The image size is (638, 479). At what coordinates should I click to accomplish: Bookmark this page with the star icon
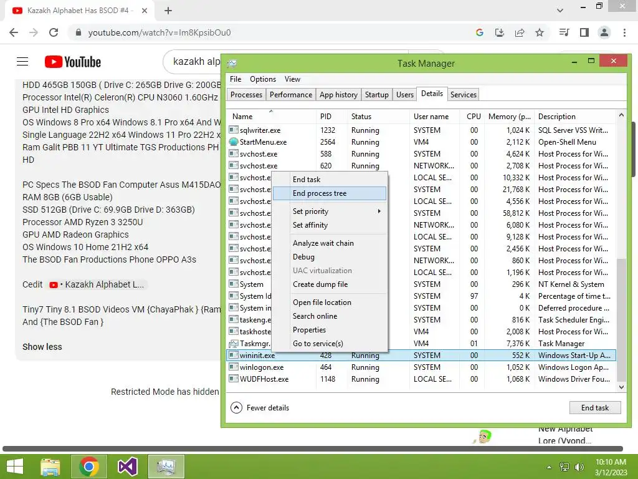[x=540, y=32]
